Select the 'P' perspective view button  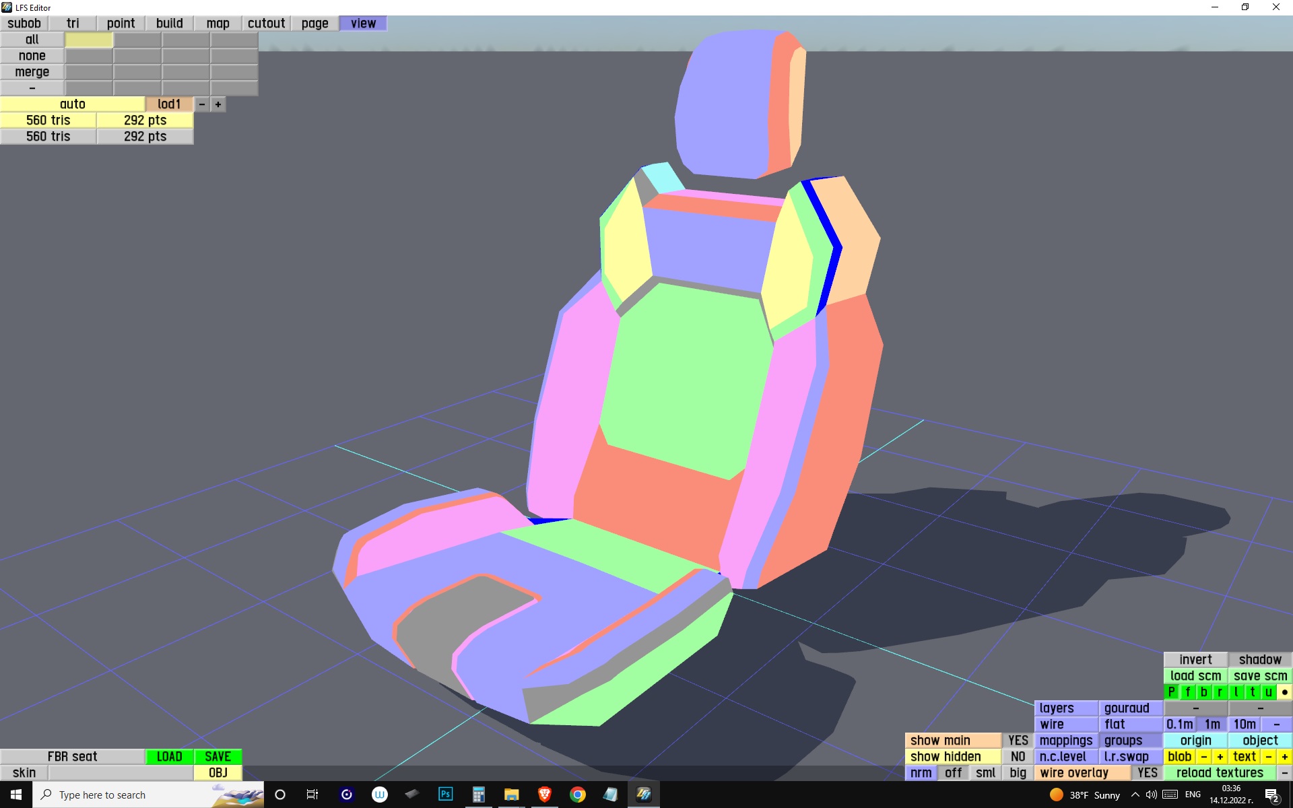1171,692
